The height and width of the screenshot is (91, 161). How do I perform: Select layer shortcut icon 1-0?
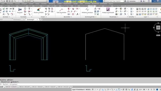[x=148, y=9]
